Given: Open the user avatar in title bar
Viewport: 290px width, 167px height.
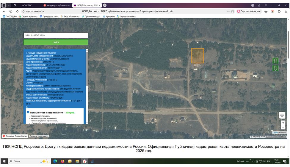Looking at the screenshot, I should [253, 5].
